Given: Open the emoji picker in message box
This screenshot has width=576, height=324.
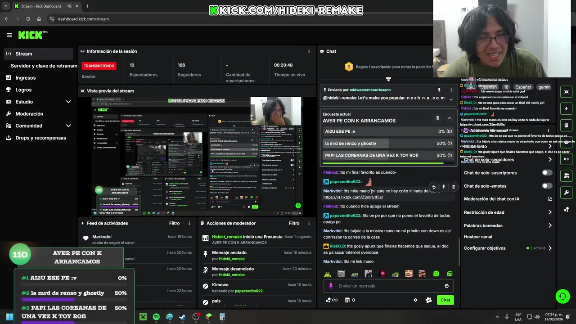Looking at the screenshot, I should tap(446, 286).
